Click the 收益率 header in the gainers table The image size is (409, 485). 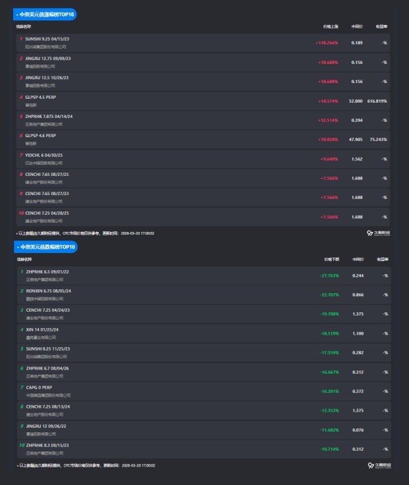[x=381, y=26]
